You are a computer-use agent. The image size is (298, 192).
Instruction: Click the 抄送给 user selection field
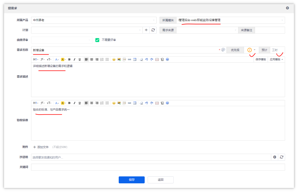(x=151, y=157)
